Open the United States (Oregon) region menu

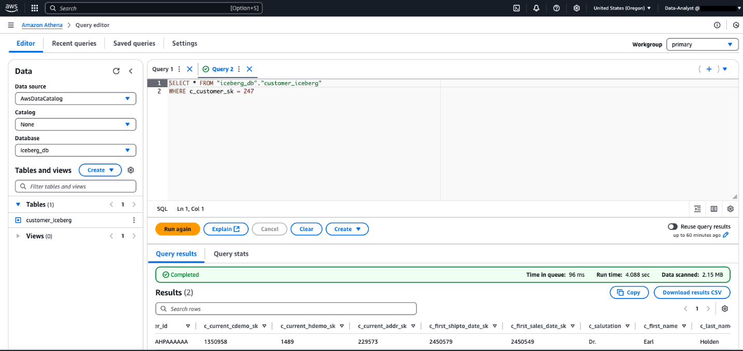pyautogui.click(x=622, y=8)
